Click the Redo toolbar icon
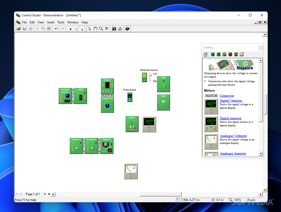 (62, 29)
